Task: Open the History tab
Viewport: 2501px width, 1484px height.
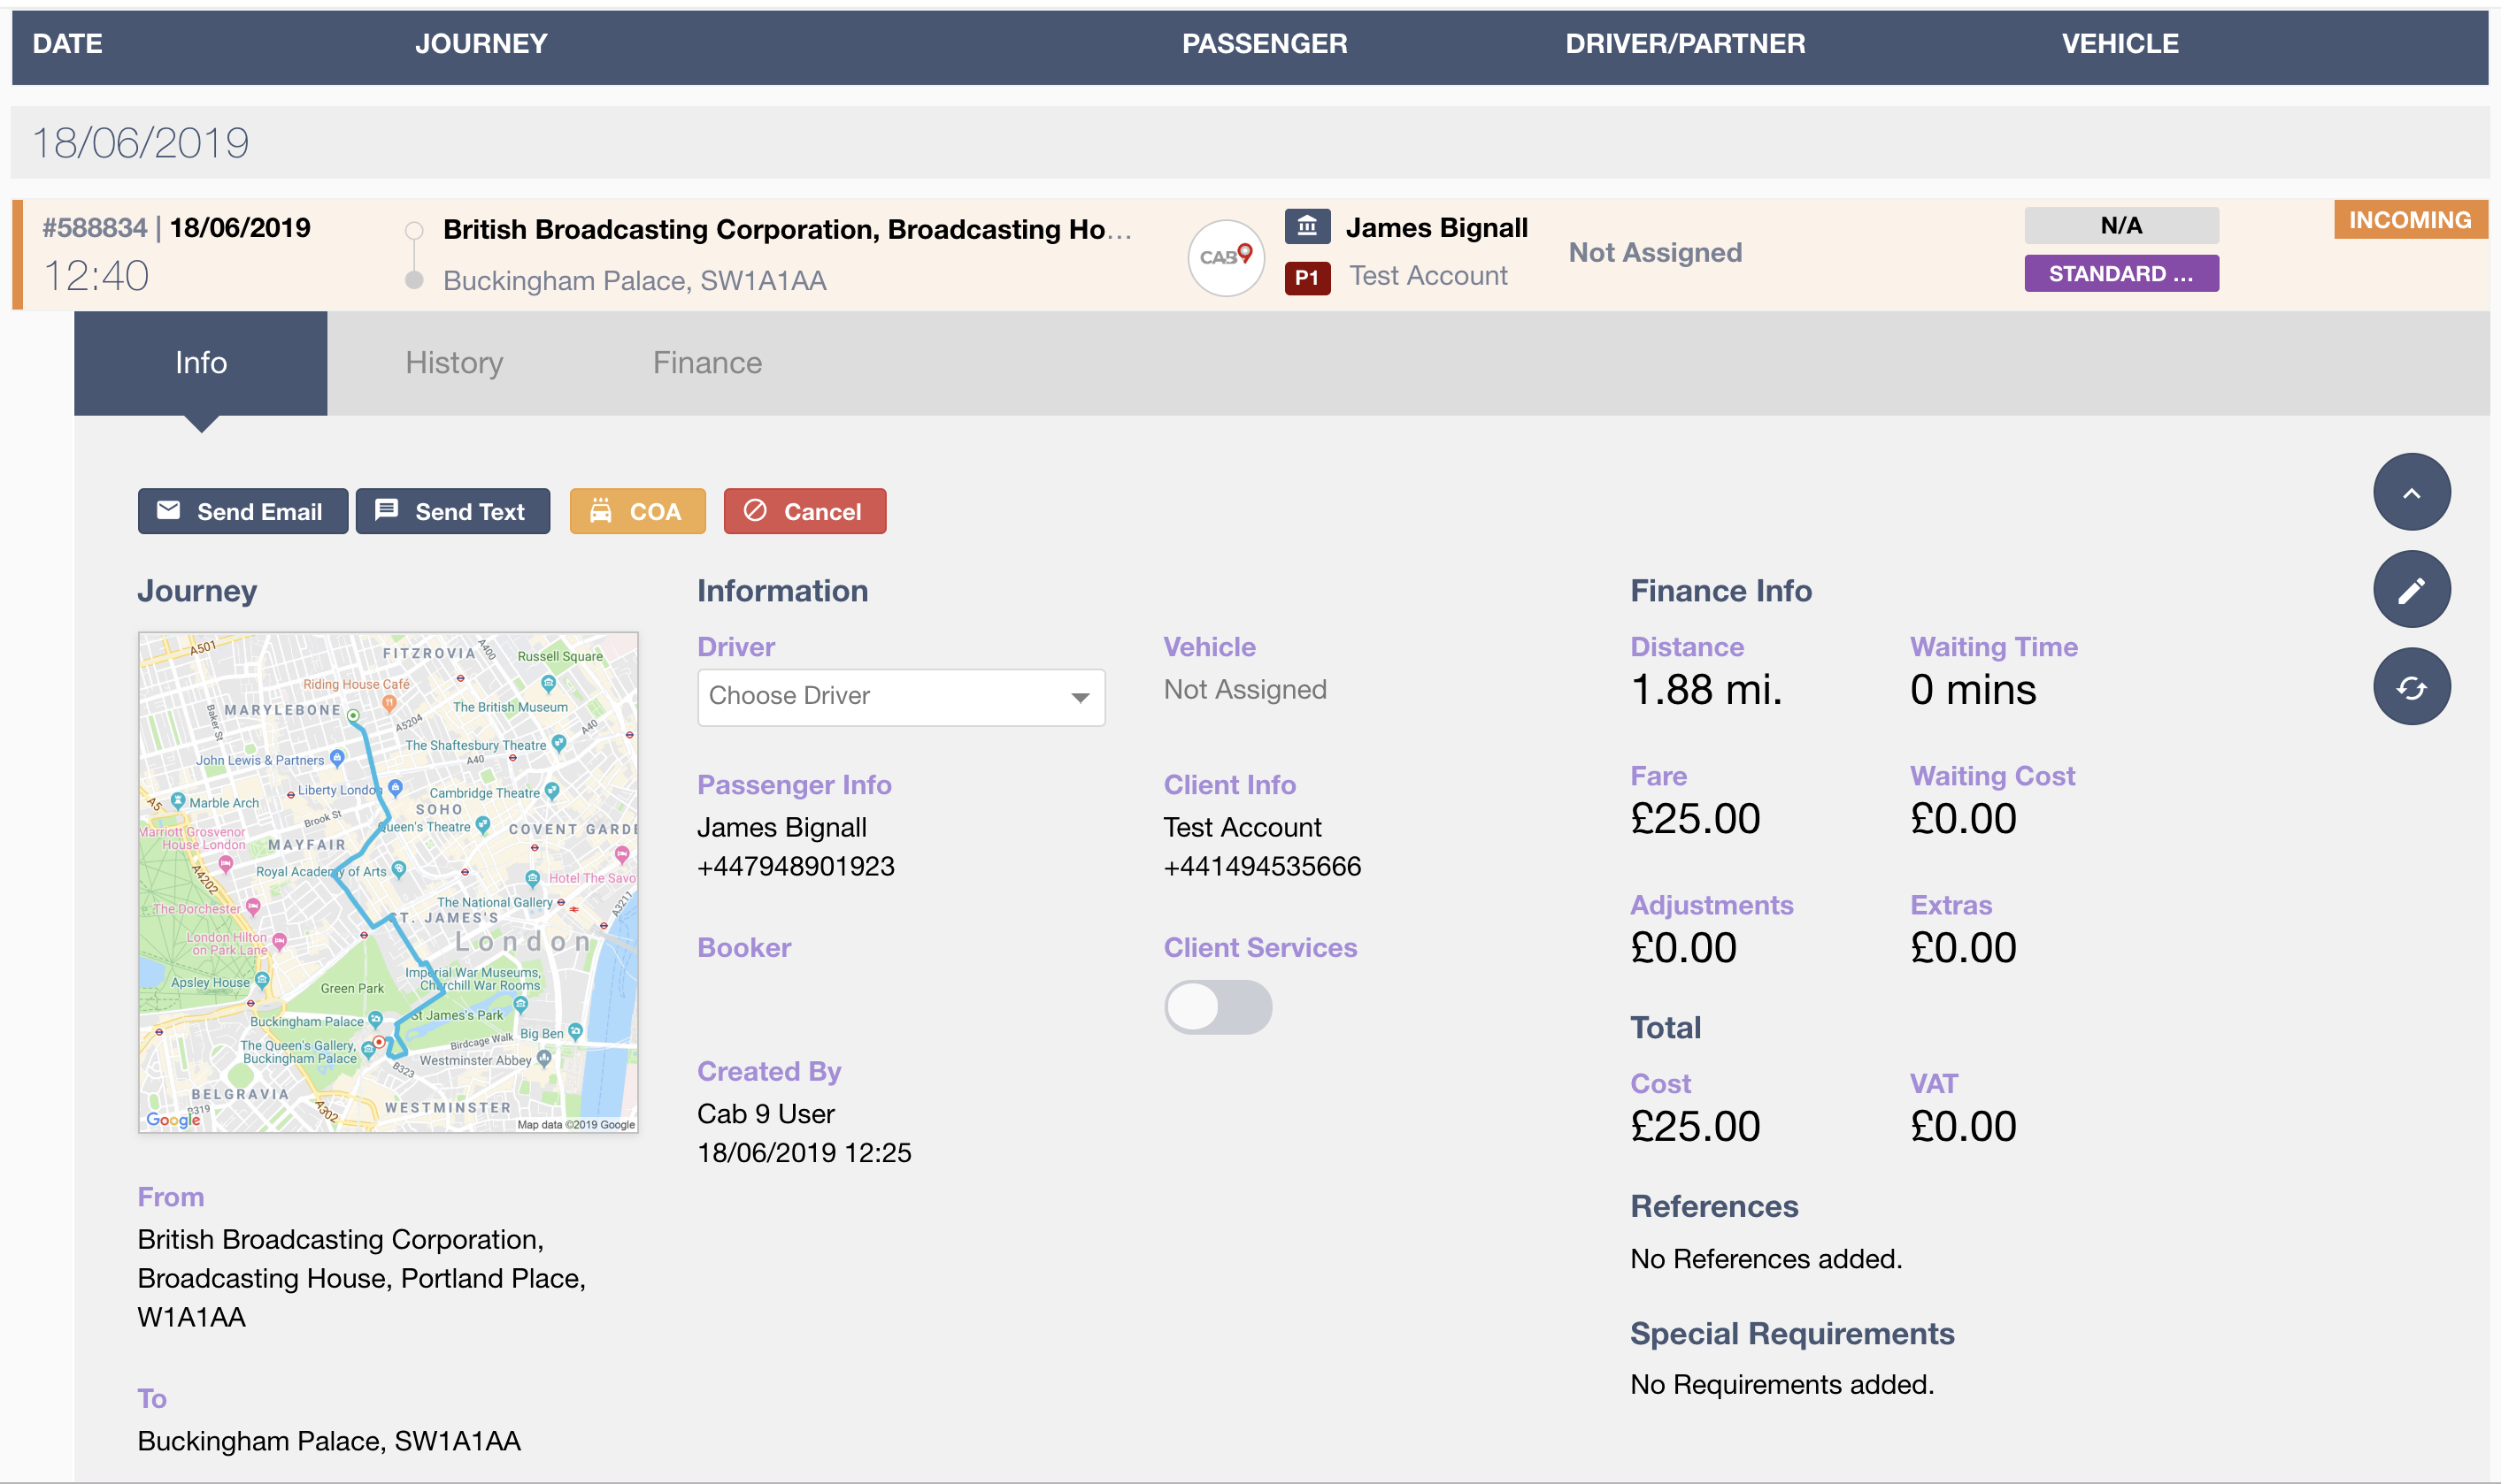Action: tap(453, 362)
